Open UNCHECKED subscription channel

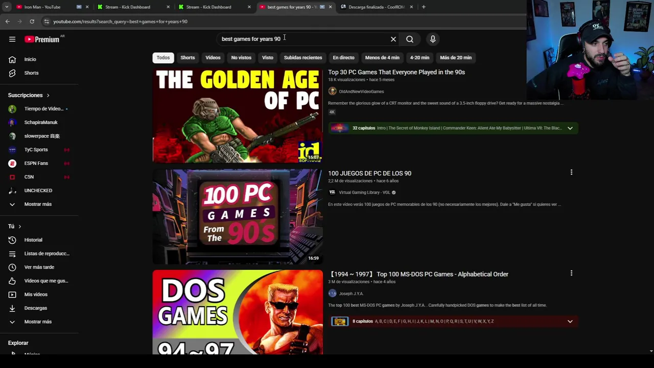39,191
